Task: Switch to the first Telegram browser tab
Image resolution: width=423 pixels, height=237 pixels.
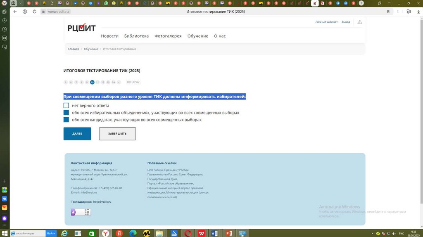Action: pyautogui.click(x=338, y=3)
